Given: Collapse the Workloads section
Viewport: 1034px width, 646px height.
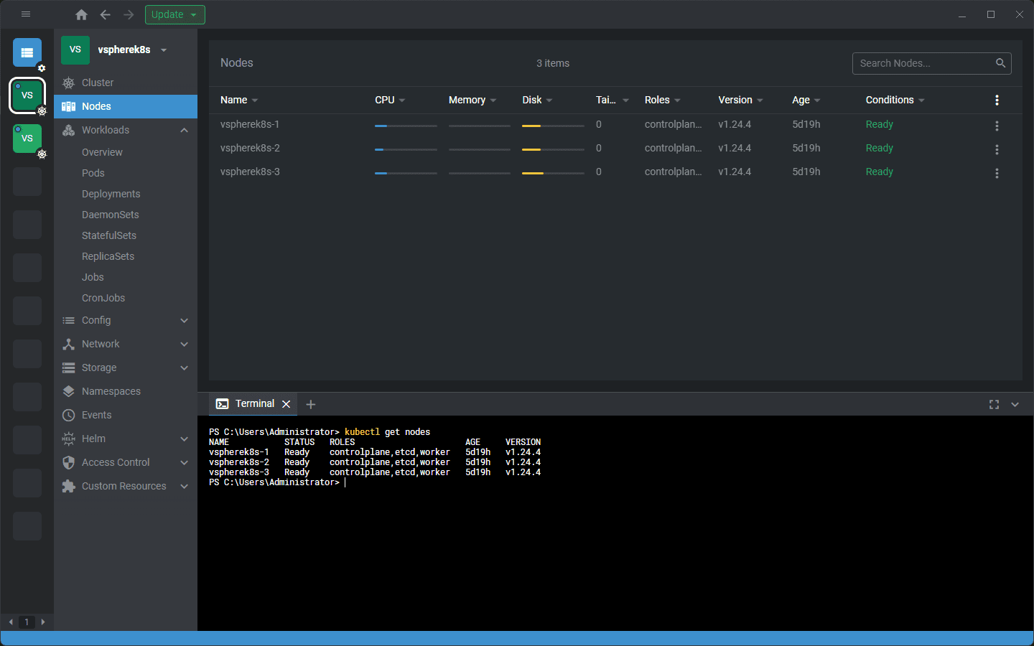Looking at the screenshot, I should coord(184,130).
